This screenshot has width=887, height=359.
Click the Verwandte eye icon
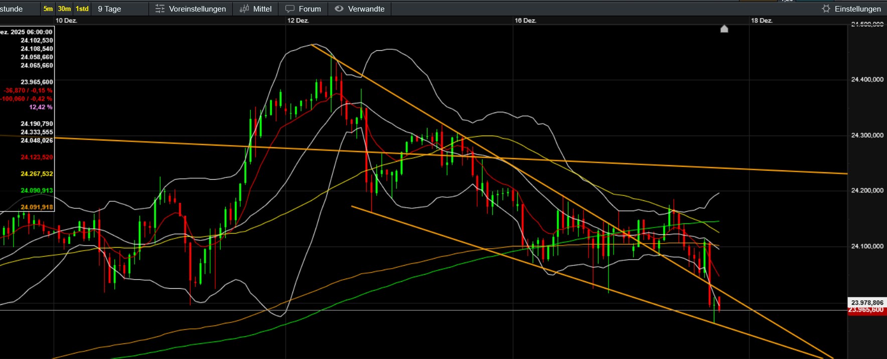(339, 9)
